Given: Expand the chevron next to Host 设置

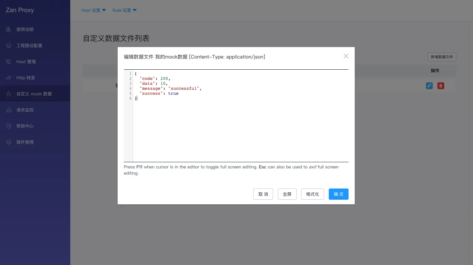Looking at the screenshot, I should click(x=104, y=10).
